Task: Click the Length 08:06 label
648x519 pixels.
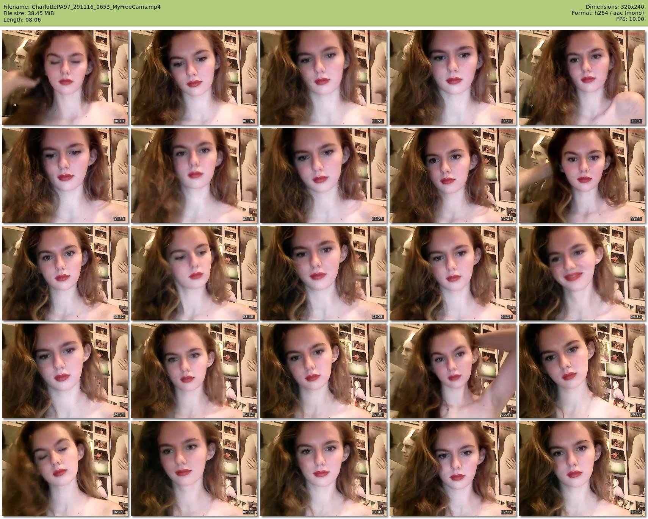Action: pos(22,20)
